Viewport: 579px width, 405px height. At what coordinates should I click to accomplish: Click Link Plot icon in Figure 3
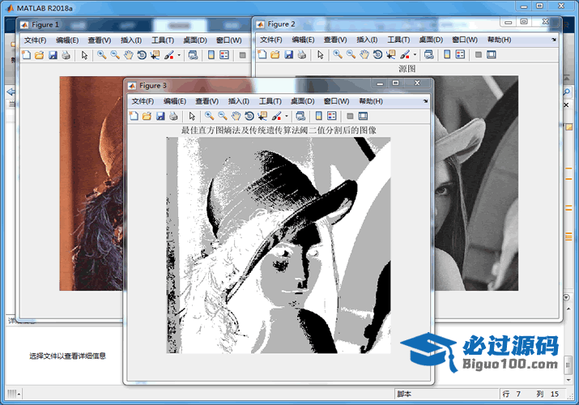point(300,116)
